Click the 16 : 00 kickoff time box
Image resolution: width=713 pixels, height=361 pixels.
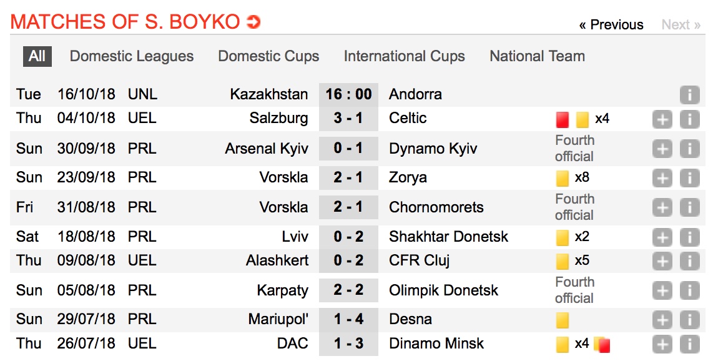coord(348,95)
